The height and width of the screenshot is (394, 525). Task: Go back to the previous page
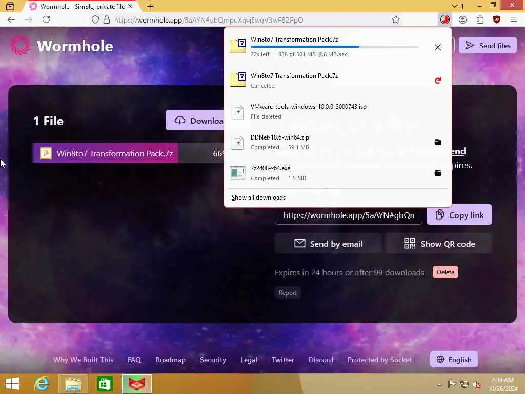click(11, 20)
